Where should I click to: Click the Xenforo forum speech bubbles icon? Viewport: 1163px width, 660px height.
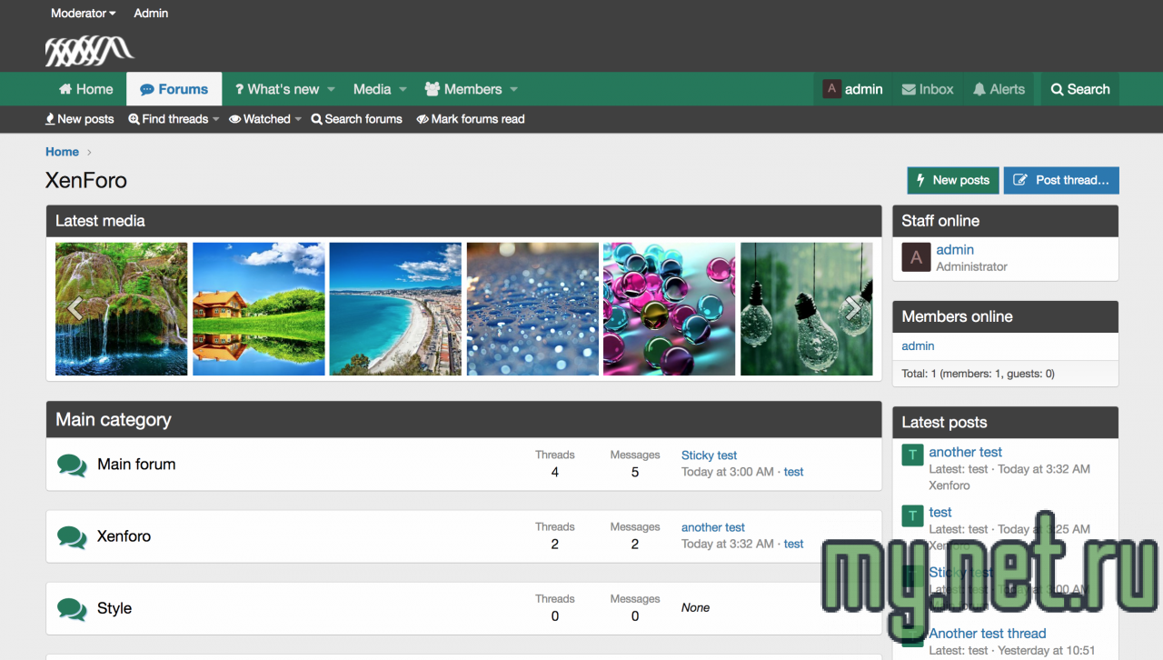pyautogui.click(x=72, y=536)
